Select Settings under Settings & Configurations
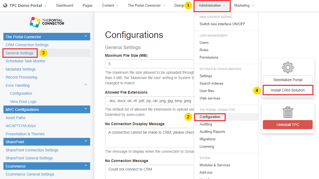This screenshot has width=319, height=179. tap(206, 76)
